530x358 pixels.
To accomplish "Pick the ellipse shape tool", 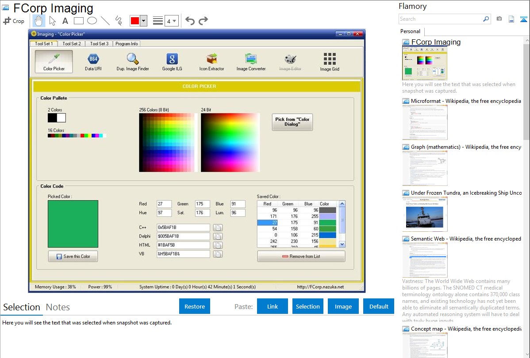I will 92,21.
